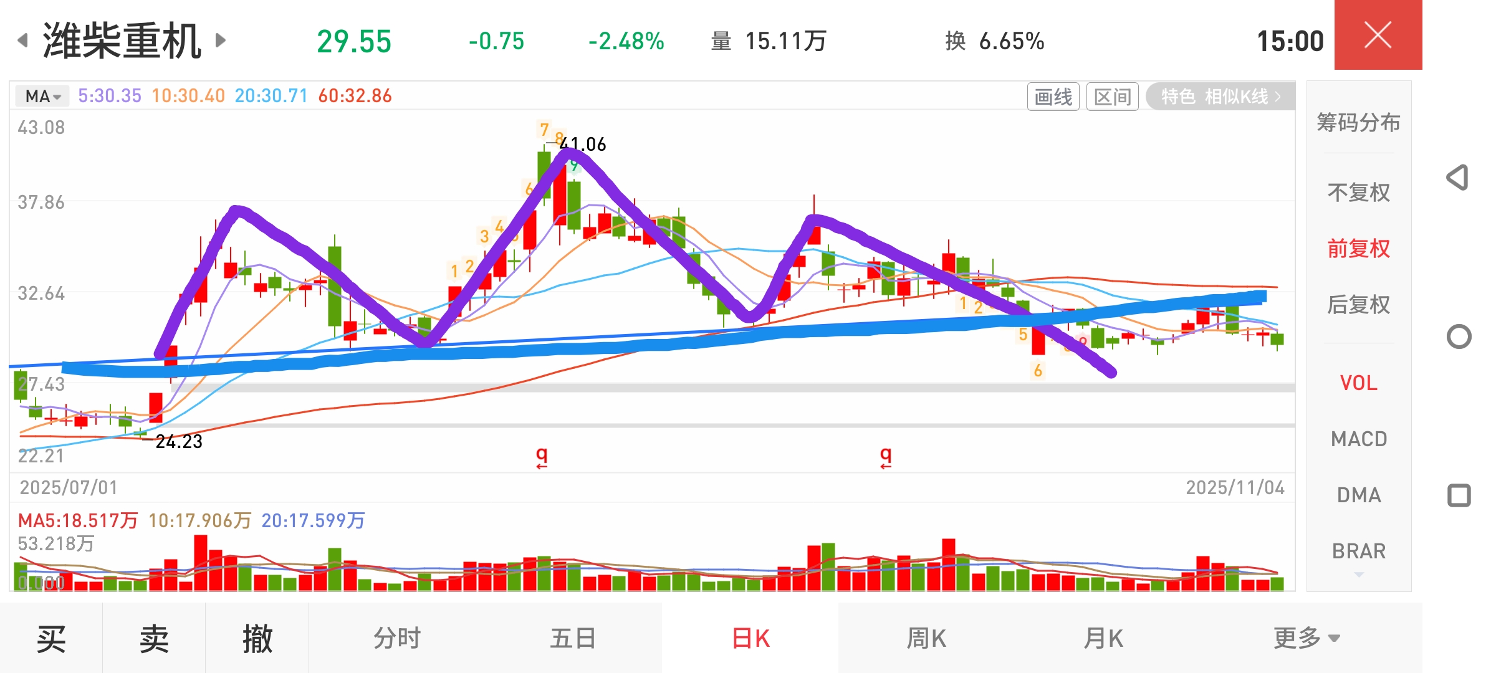Open 特色 相似K线 feature

tap(1220, 97)
